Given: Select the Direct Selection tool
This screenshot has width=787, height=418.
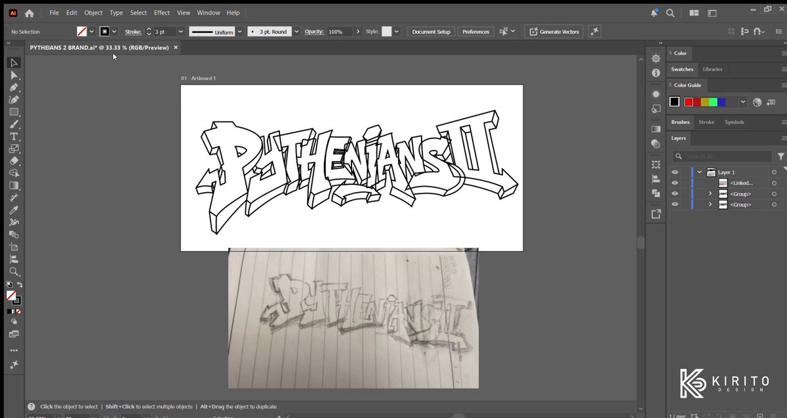Looking at the screenshot, I should [x=13, y=75].
